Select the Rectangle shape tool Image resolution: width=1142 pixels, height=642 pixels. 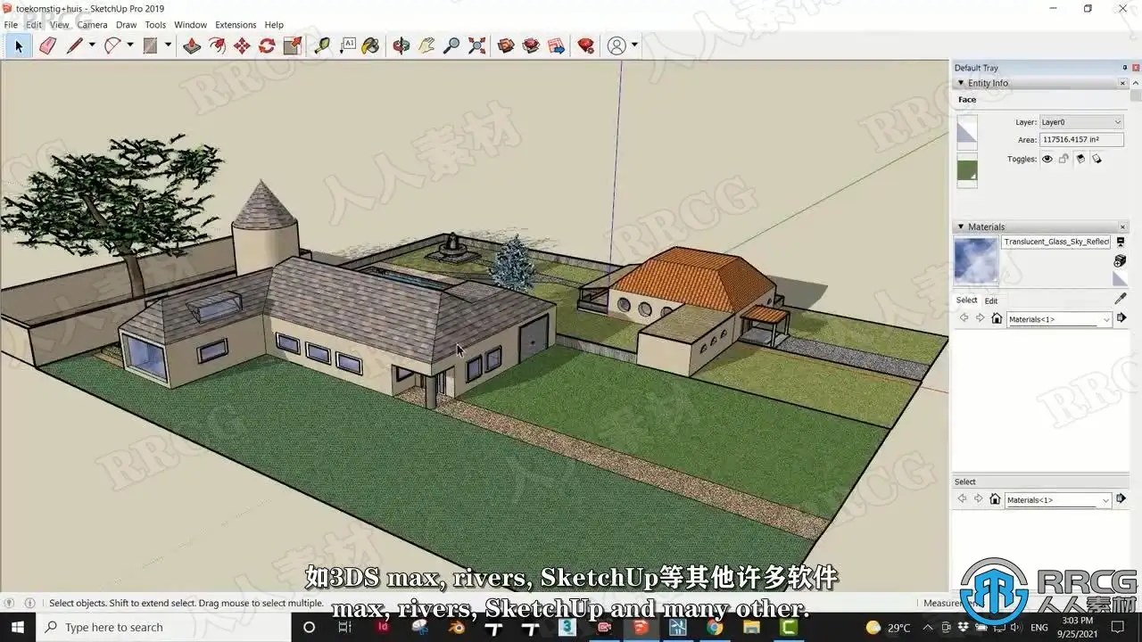[151, 45]
